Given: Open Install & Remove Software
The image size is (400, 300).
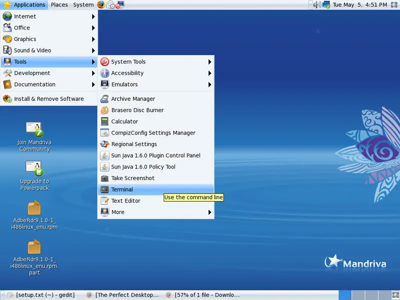Looking at the screenshot, I should point(49,98).
